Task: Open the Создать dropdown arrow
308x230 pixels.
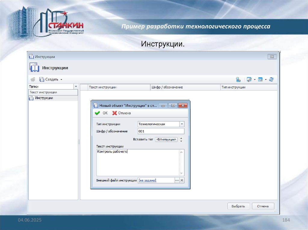Action: pyautogui.click(x=61, y=79)
